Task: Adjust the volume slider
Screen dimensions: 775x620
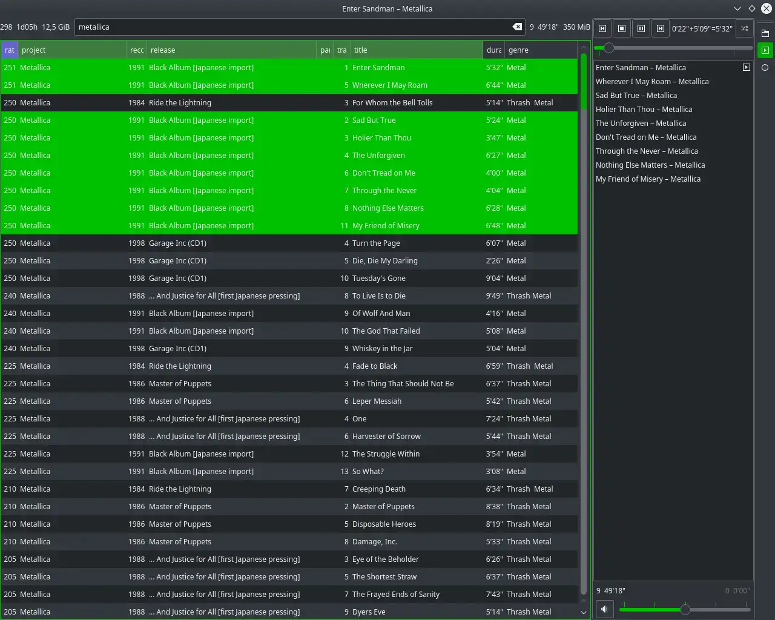Action: click(685, 609)
